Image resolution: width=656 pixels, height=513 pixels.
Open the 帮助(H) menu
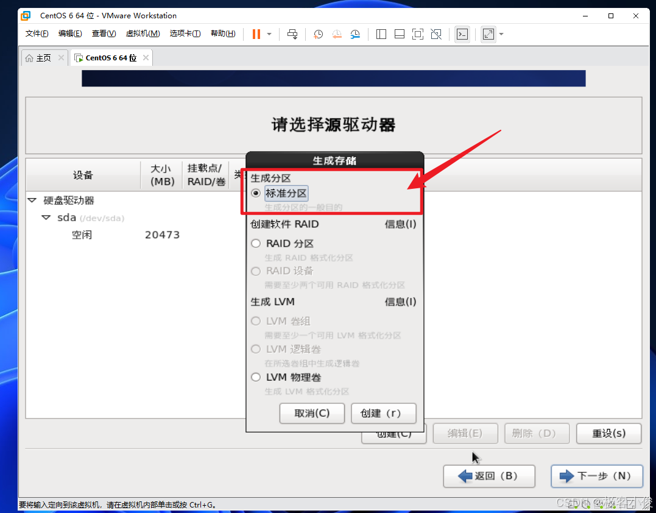pos(223,34)
